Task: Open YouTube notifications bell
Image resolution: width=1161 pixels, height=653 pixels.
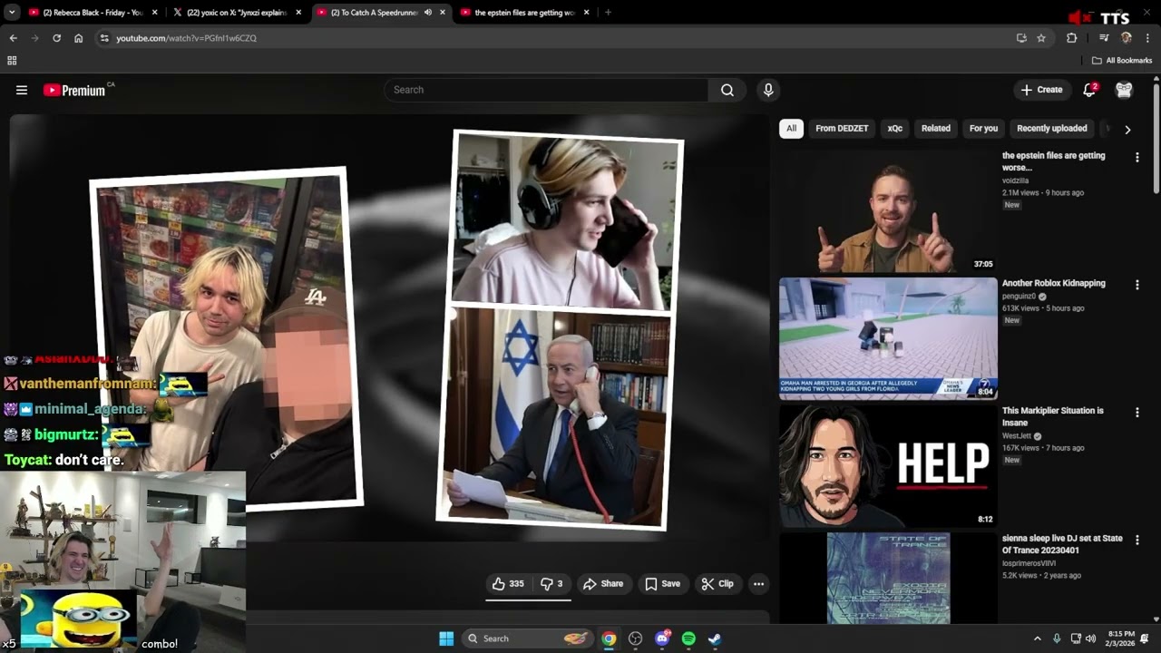Action: [x=1089, y=90]
